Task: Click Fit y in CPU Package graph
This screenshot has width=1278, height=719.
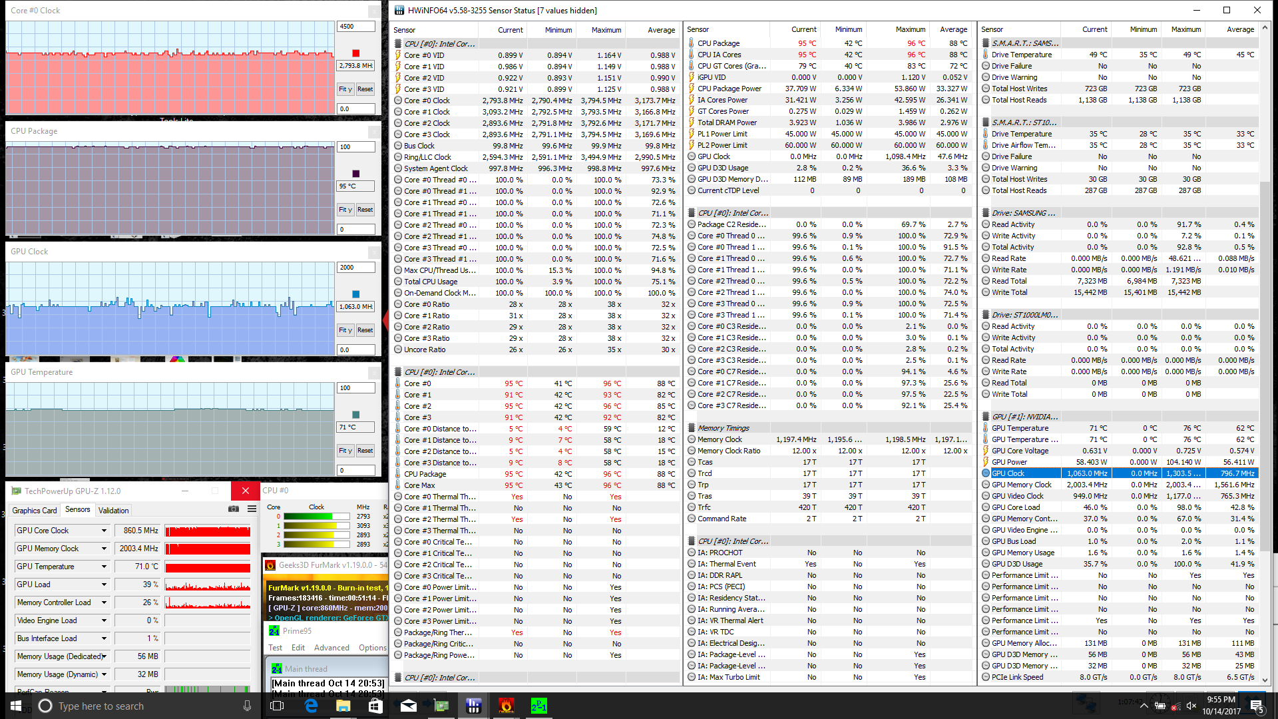Action: (345, 210)
